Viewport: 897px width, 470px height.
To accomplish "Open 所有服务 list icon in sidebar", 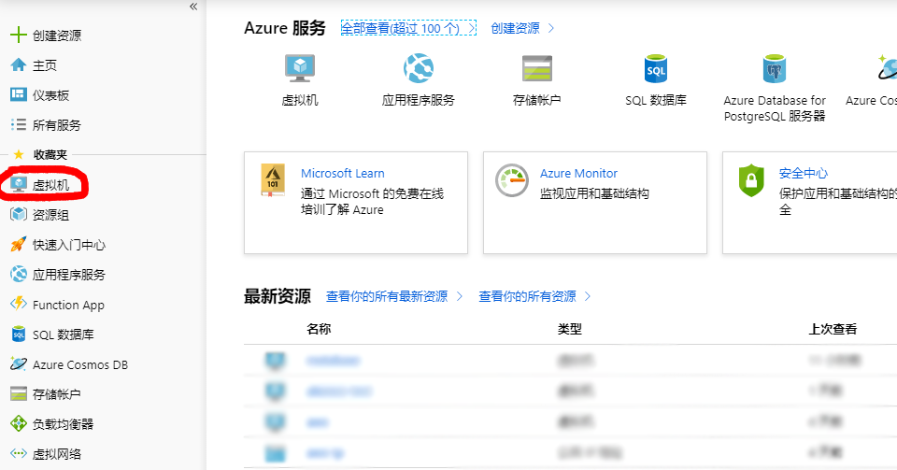I will click(19, 124).
